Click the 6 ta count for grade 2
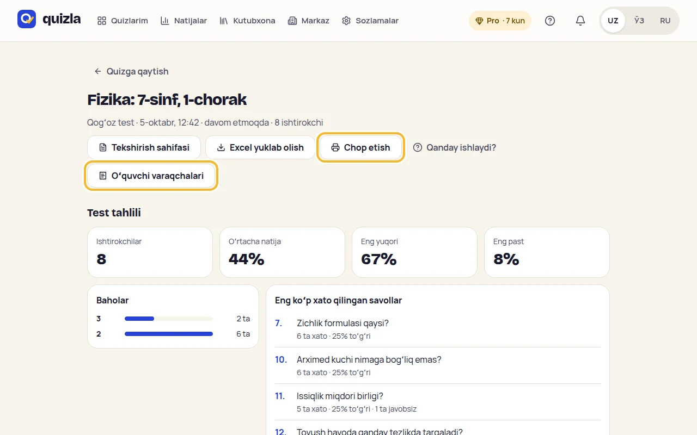 (243, 334)
